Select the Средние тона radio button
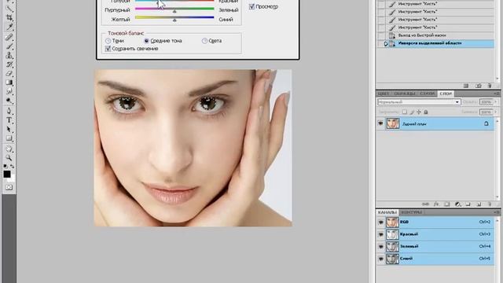The width and height of the screenshot is (503, 283). tap(146, 41)
